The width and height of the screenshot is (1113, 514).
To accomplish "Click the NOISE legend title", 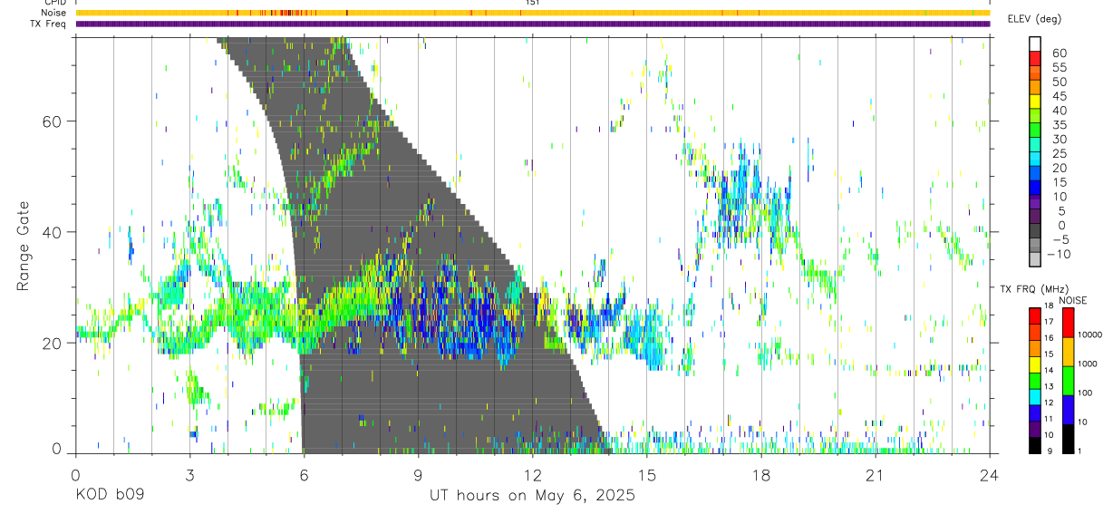I will (1072, 300).
